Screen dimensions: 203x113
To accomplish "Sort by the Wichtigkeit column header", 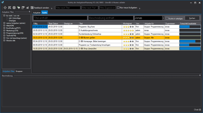I will pyautogui.click(x=128, y=23).
